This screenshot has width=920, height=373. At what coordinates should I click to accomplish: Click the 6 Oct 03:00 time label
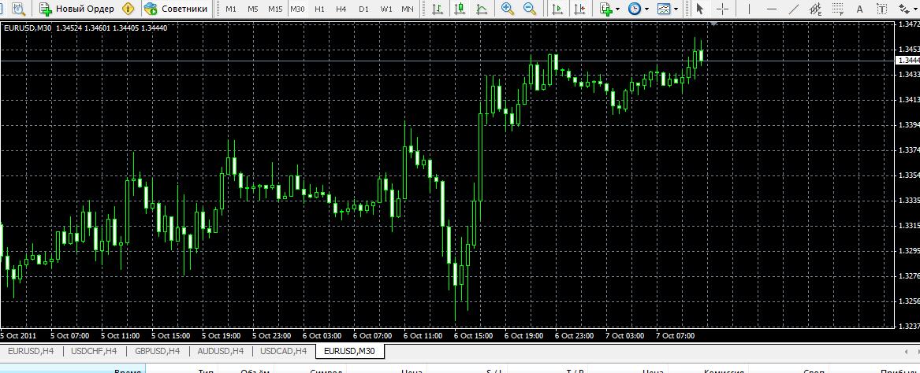point(322,336)
